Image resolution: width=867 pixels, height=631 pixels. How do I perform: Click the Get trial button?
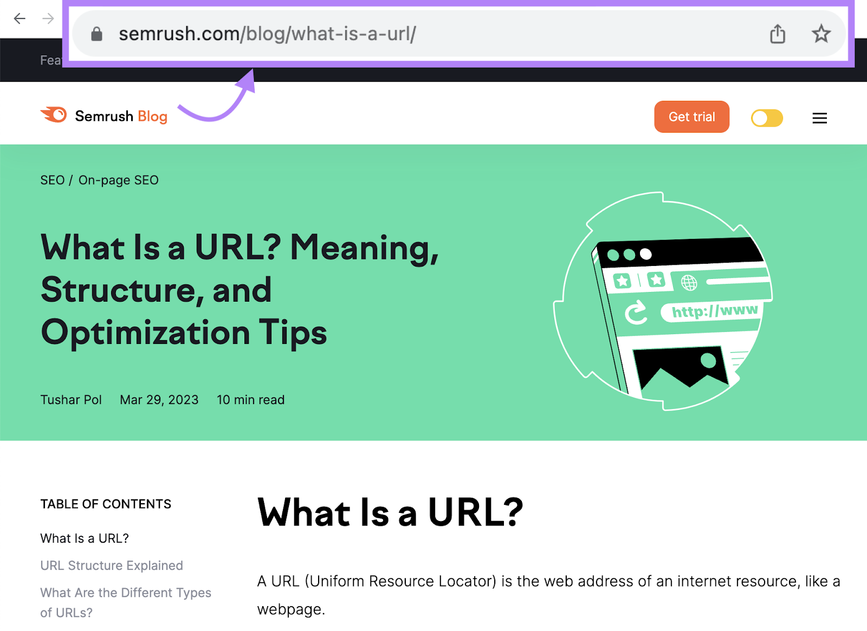(691, 116)
